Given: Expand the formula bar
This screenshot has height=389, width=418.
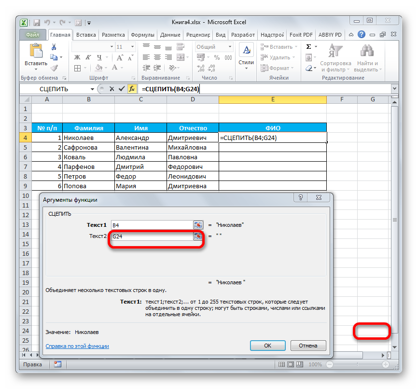Looking at the screenshot, I should [x=394, y=89].
